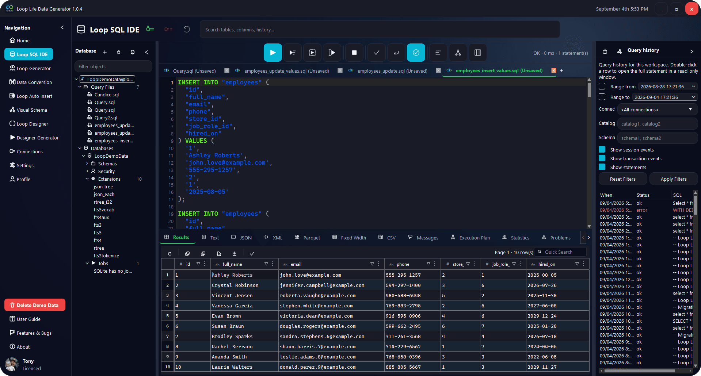
Task: Collapse the Navigation sidebar
Action: click(x=62, y=27)
